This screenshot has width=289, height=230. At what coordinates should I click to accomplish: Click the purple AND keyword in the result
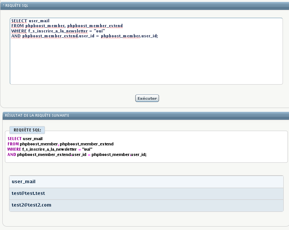pos(12,154)
